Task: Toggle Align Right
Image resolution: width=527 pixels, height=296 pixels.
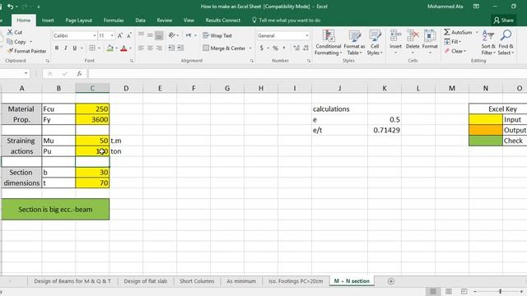Action: tap(159, 48)
